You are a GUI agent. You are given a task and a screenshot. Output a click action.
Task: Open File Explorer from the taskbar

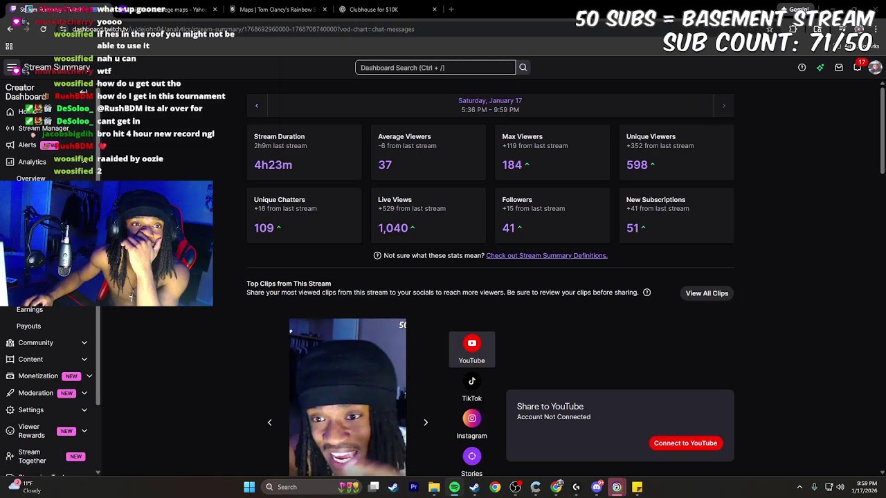tap(434, 487)
